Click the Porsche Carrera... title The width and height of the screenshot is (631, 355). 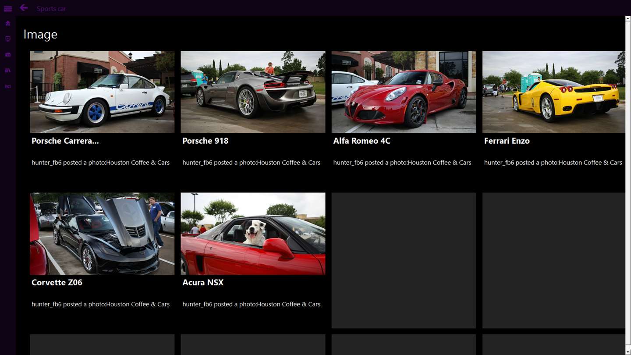(65, 141)
